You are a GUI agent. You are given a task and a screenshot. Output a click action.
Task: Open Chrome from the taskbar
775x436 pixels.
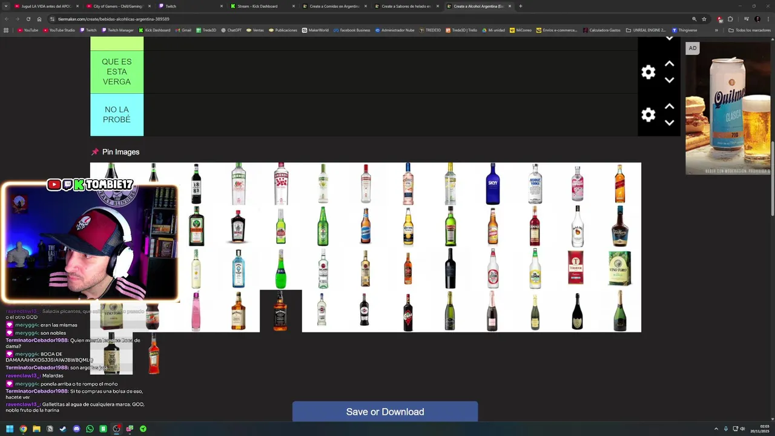pyautogui.click(x=23, y=429)
